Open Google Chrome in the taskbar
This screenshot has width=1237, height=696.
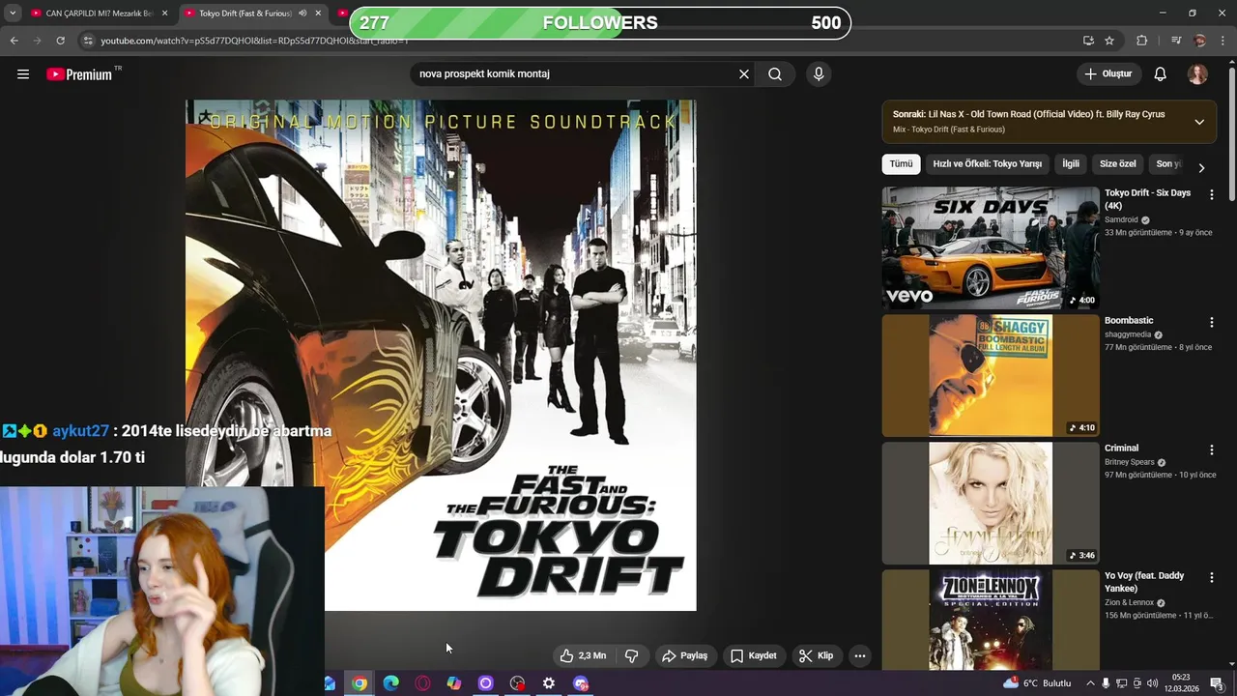click(x=360, y=683)
